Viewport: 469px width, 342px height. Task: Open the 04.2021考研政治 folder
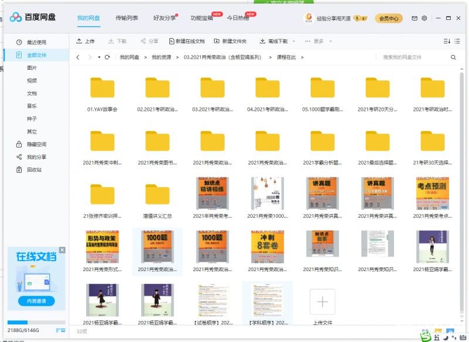[x=267, y=88]
